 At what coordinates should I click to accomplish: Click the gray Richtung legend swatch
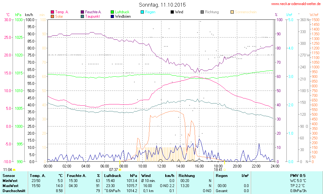pos(202,12)
